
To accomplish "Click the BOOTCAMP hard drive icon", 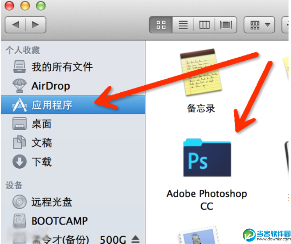I will pos(19,221).
